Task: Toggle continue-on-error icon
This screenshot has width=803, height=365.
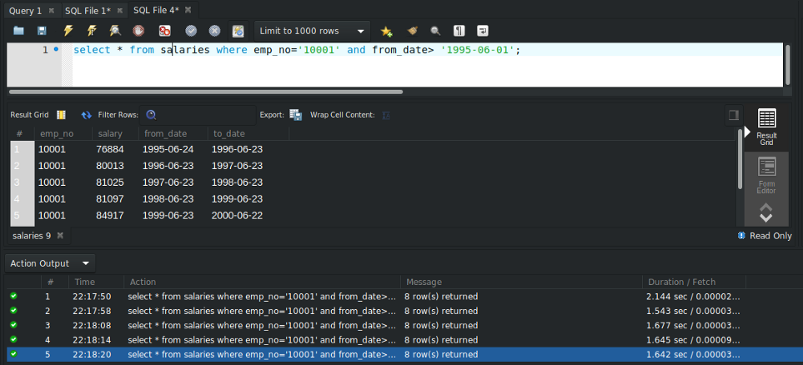Action: tap(164, 31)
